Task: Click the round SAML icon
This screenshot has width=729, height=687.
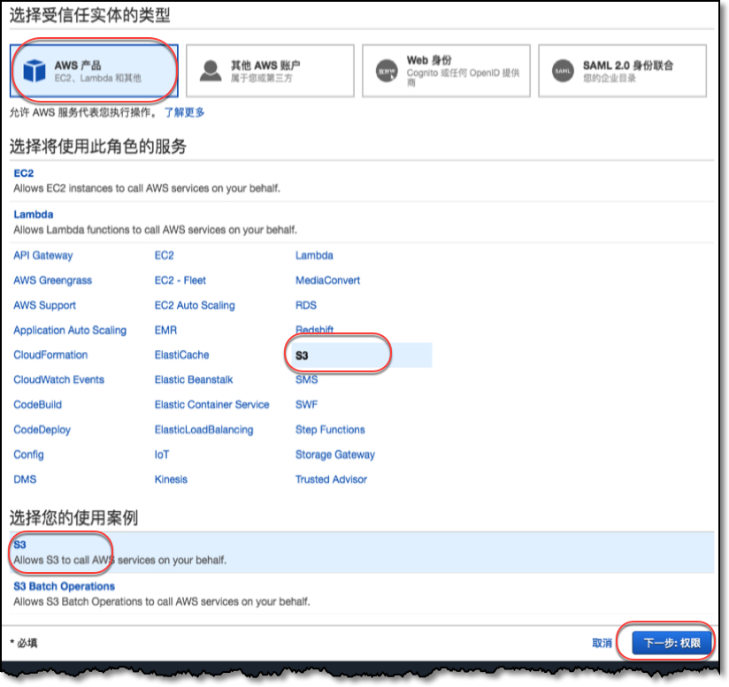Action: (x=563, y=71)
